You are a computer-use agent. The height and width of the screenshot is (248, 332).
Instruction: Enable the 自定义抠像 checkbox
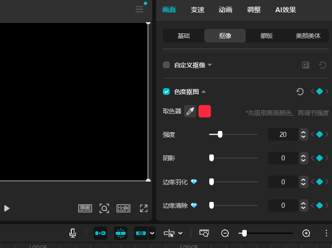pos(166,65)
